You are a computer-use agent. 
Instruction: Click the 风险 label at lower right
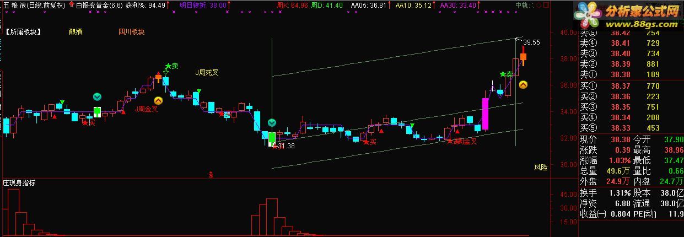click(541, 167)
